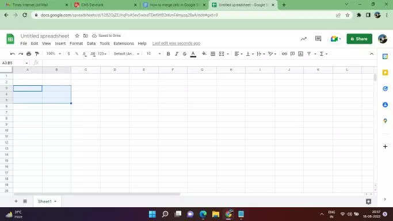Viewport: 393px width, 221px height.
Task: Click the Insert link icon
Action: [x=284, y=54]
